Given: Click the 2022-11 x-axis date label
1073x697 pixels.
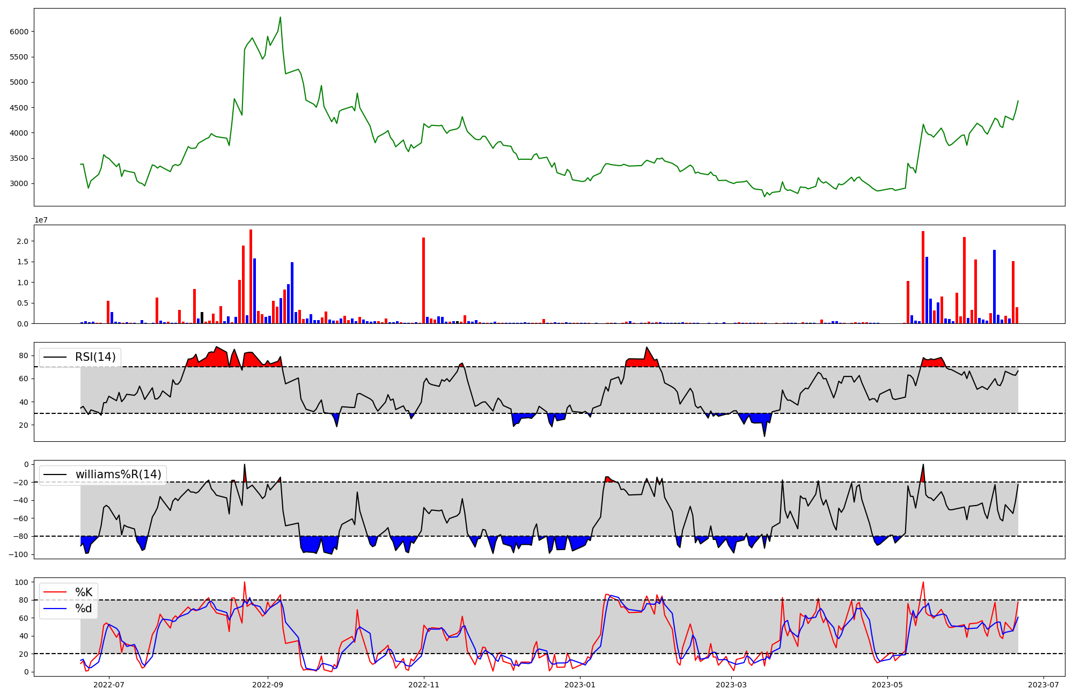Looking at the screenshot, I should tap(424, 685).
